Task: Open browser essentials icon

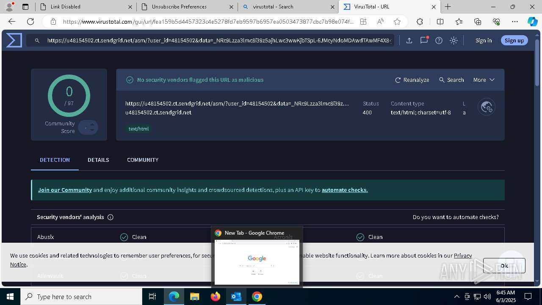Action: coord(496,22)
